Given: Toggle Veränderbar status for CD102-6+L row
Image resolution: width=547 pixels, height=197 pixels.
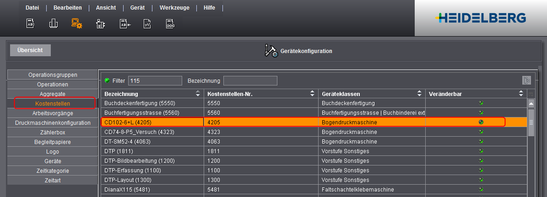Looking at the screenshot, I should (481, 122).
